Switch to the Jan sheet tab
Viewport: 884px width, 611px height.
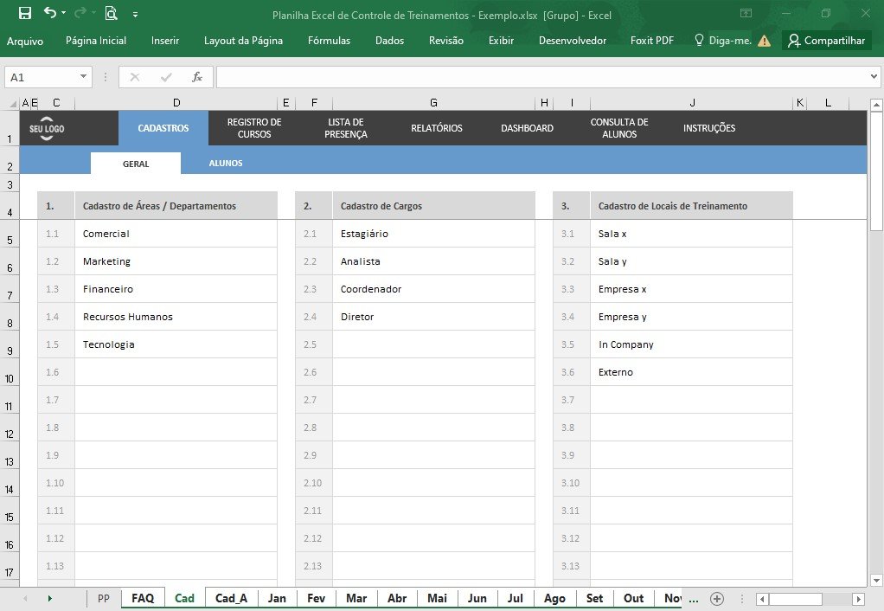click(x=277, y=599)
